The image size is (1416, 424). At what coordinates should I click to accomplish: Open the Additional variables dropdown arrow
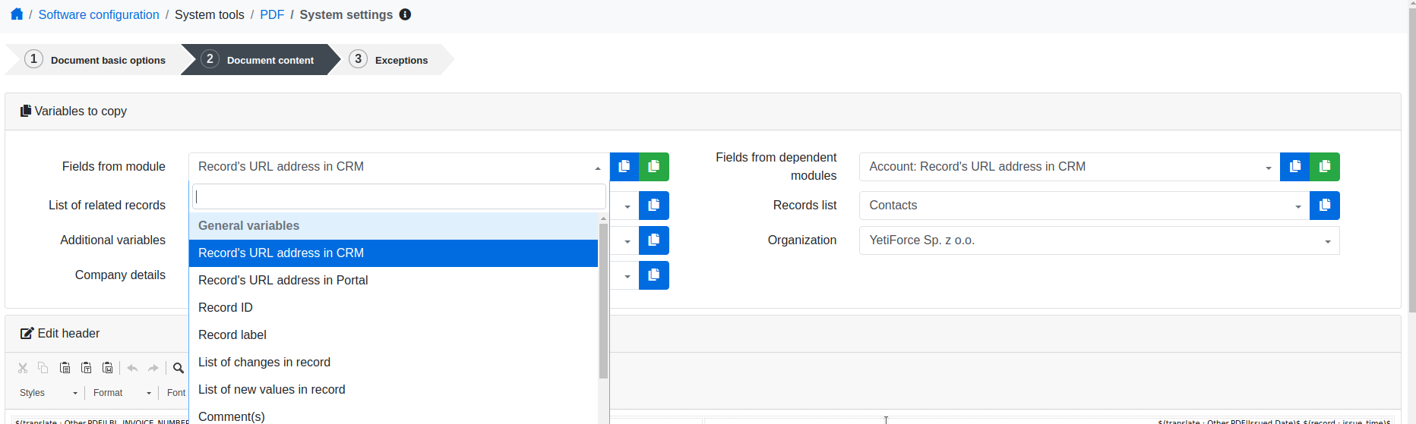(x=627, y=241)
